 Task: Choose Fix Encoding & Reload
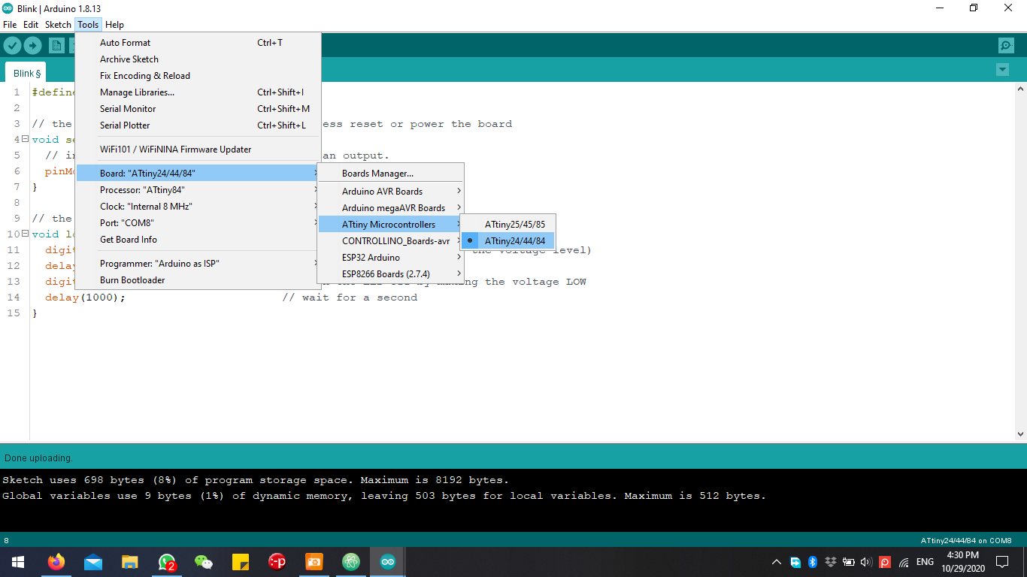pyautogui.click(x=198, y=76)
